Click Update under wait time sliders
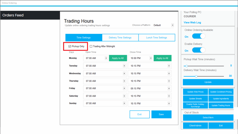 [208, 82]
